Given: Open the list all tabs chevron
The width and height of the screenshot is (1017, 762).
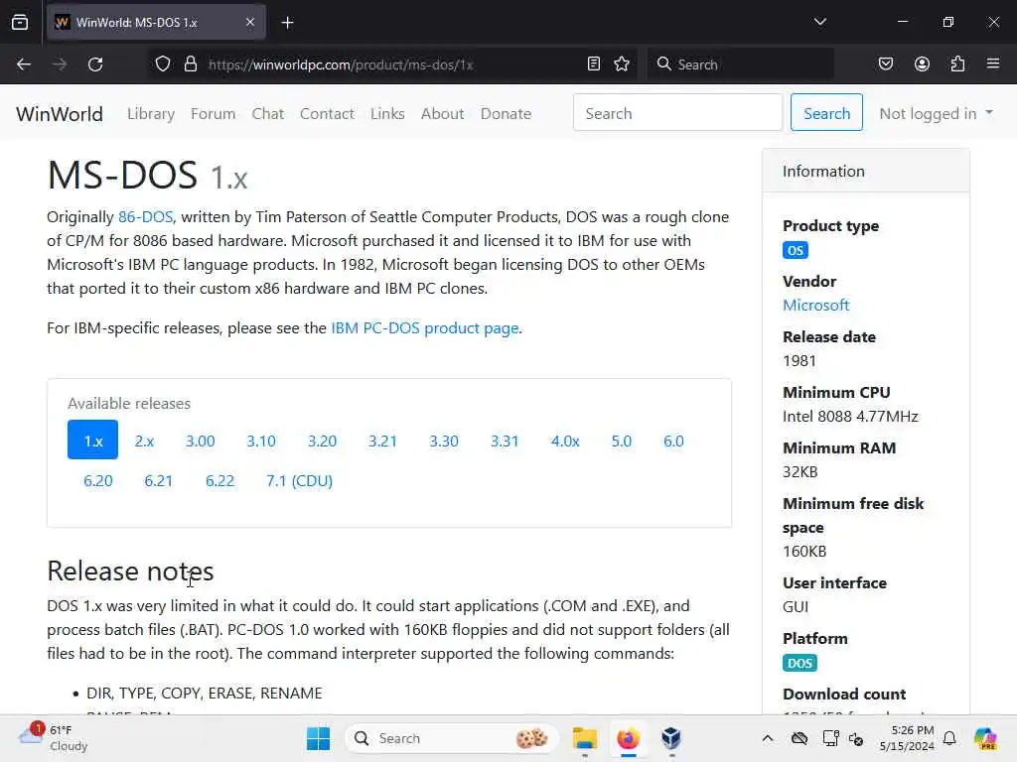Looking at the screenshot, I should coord(819,22).
